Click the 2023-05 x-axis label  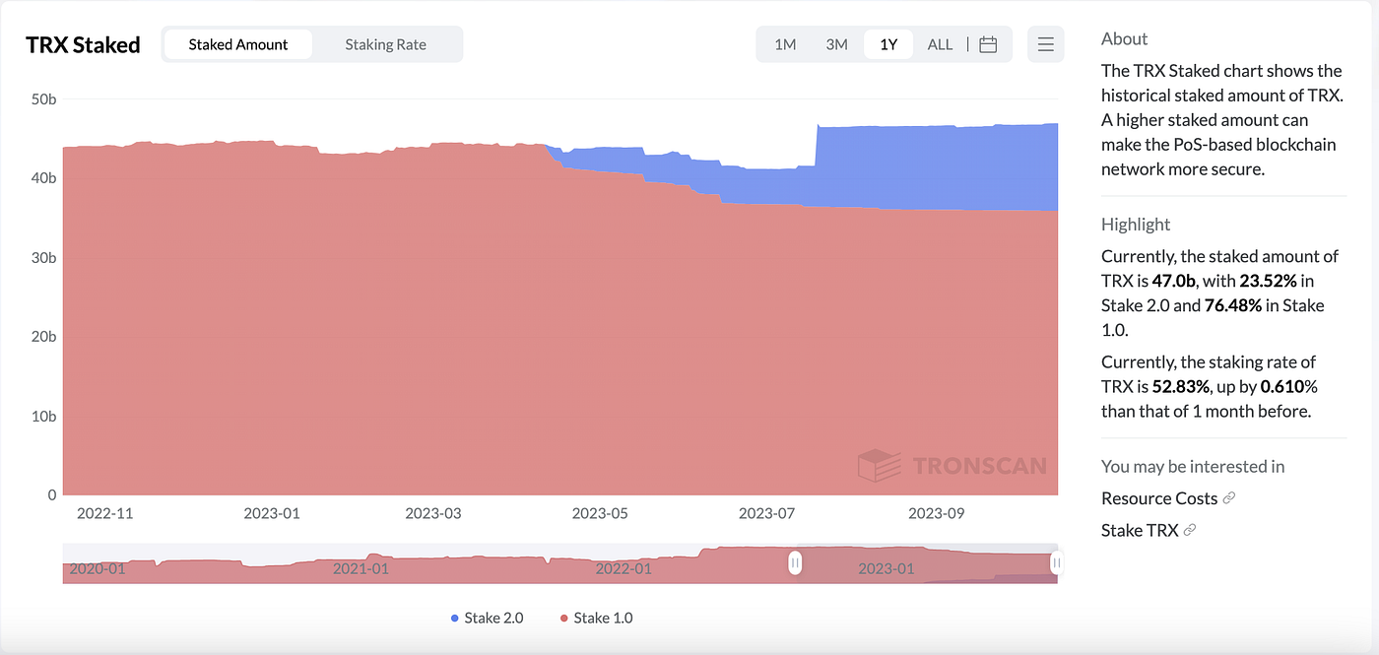click(x=600, y=513)
